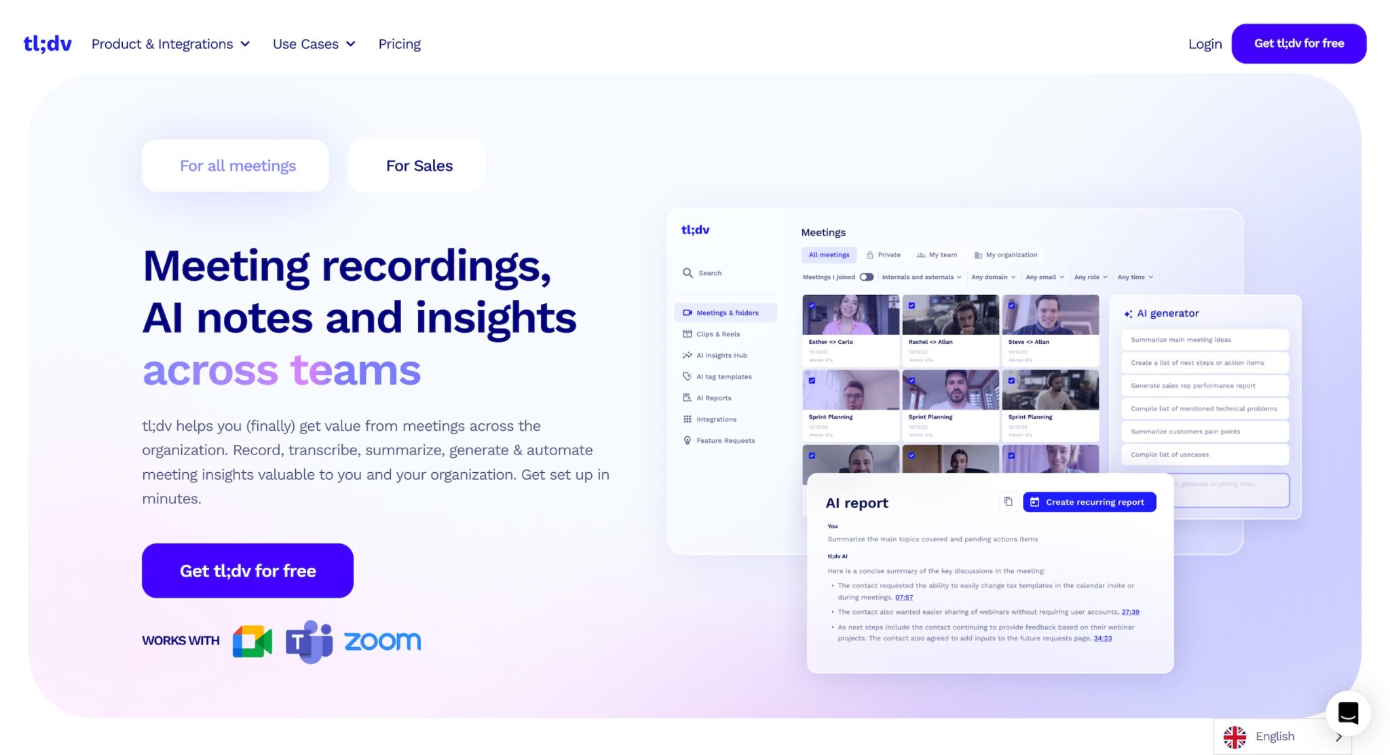Screen dimensions: 1390x755
Task: Expand the Any time dropdown
Action: click(x=1134, y=276)
